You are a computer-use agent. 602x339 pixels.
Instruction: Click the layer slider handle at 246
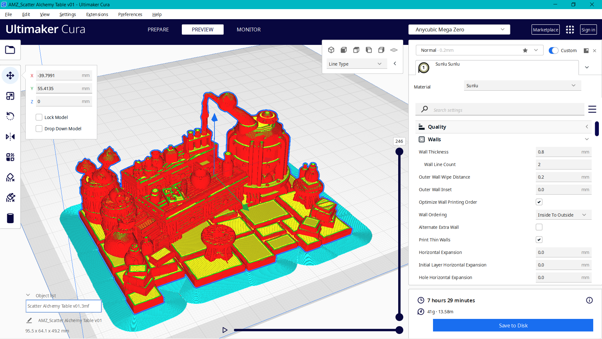[399, 151]
